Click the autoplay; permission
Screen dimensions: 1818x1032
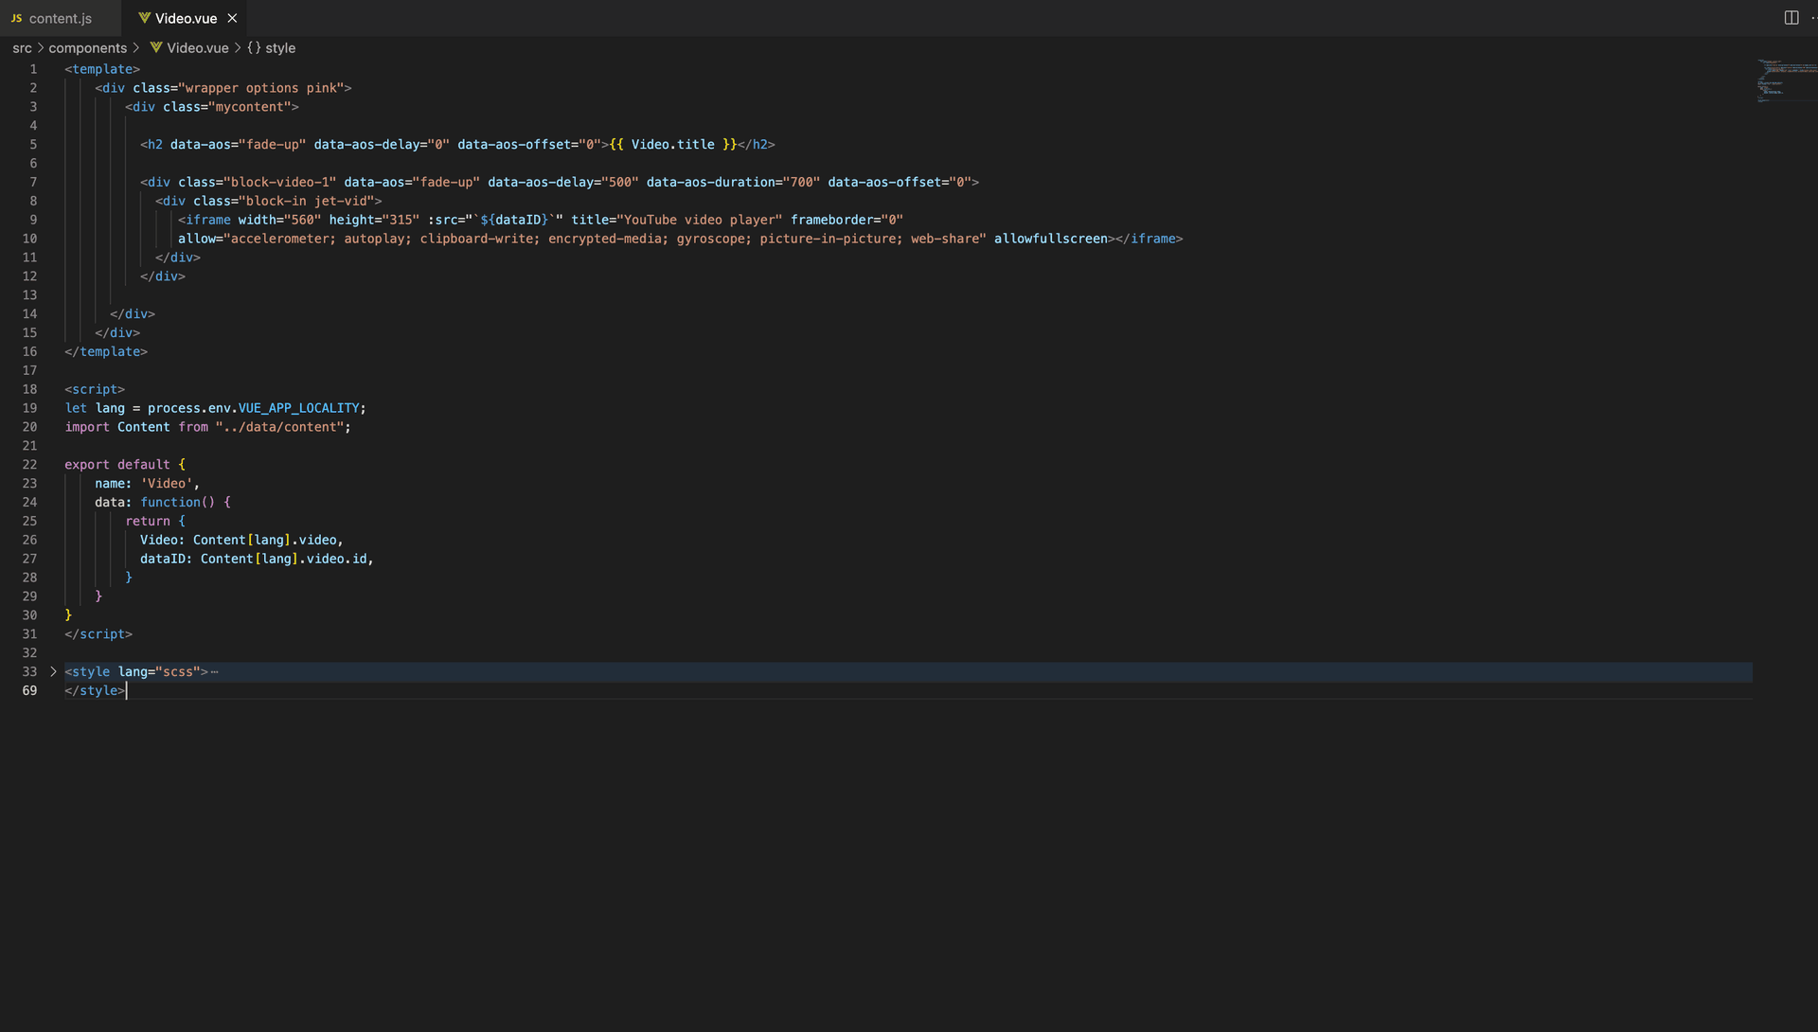(378, 239)
